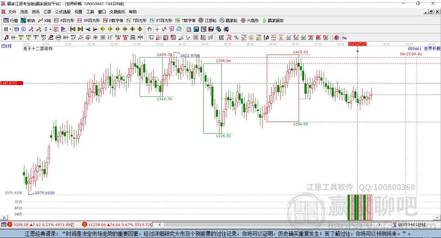Screen dimensions: 441x238
Task: Open the 9P四方形 tool
Action: click(x=89, y=21)
